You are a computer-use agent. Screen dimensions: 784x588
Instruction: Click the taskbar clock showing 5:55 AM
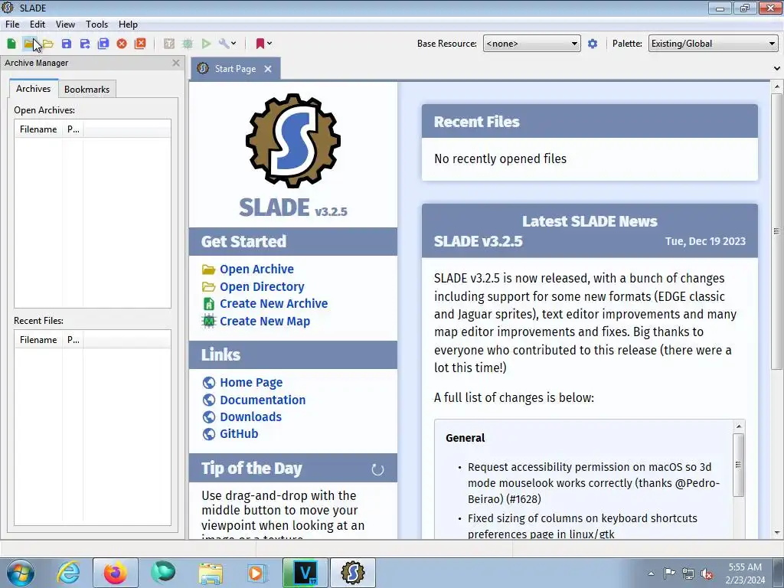point(745,573)
